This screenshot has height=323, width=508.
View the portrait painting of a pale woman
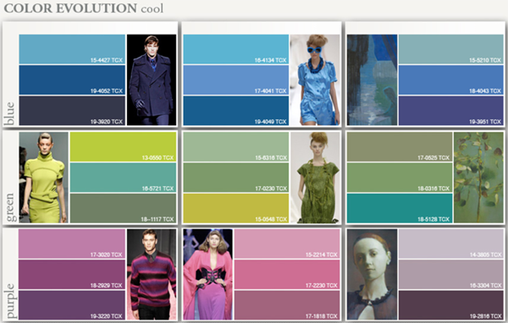pyautogui.click(x=373, y=275)
